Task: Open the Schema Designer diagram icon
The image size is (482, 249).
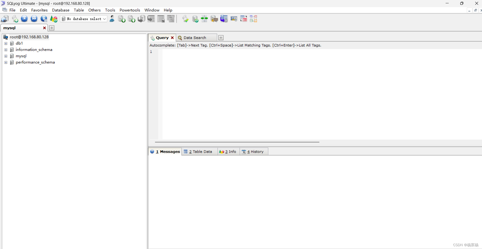Action: pyautogui.click(x=253, y=19)
